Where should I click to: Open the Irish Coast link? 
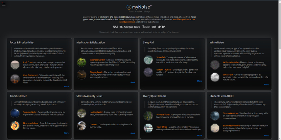coord(28,62)
